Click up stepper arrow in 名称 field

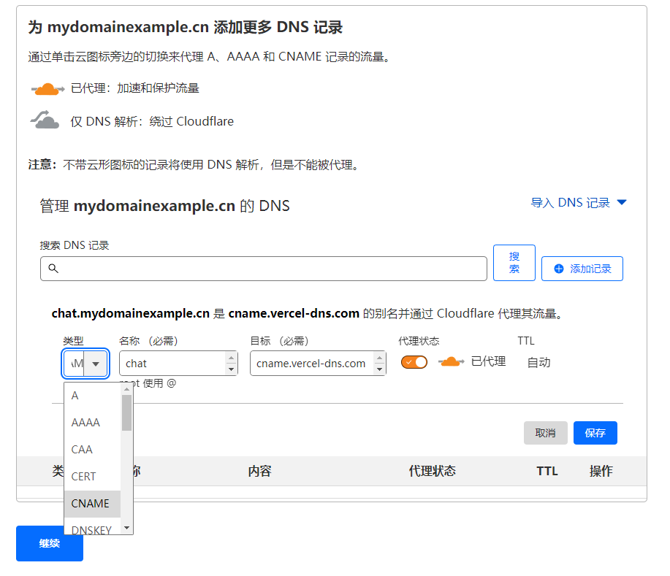pyautogui.click(x=232, y=358)
